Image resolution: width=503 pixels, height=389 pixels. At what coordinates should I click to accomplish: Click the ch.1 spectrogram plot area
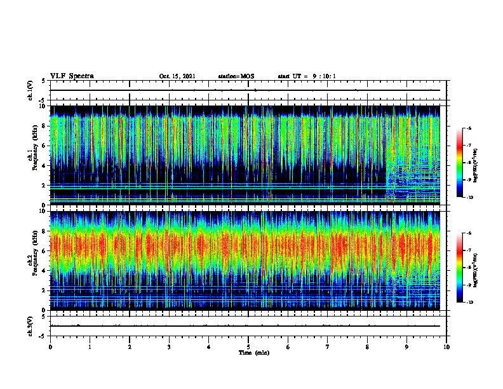pyautogui.click(x=245, y=155)
